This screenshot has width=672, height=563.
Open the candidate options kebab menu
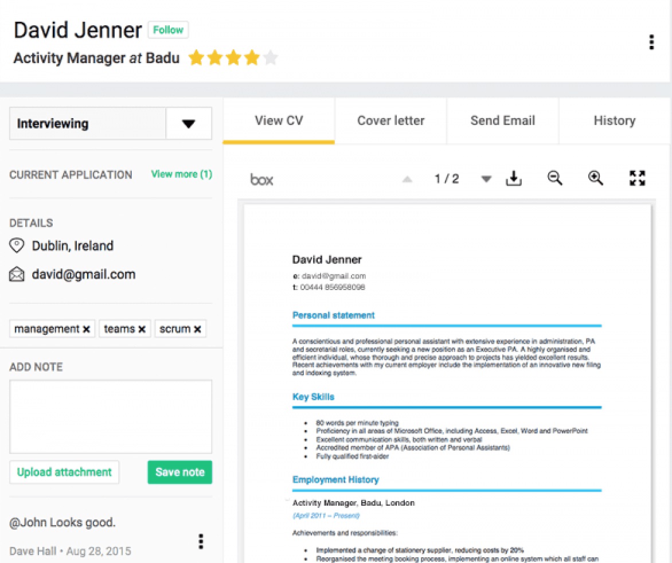pos(651,42)
